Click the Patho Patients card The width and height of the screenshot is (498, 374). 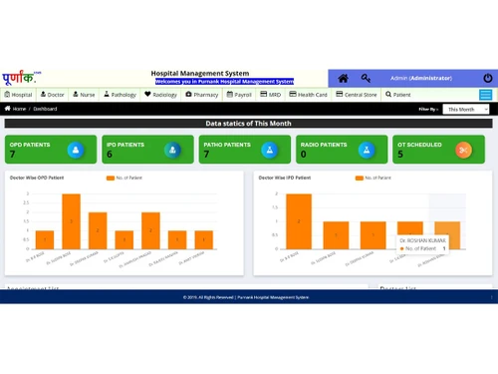coord(245,150)
